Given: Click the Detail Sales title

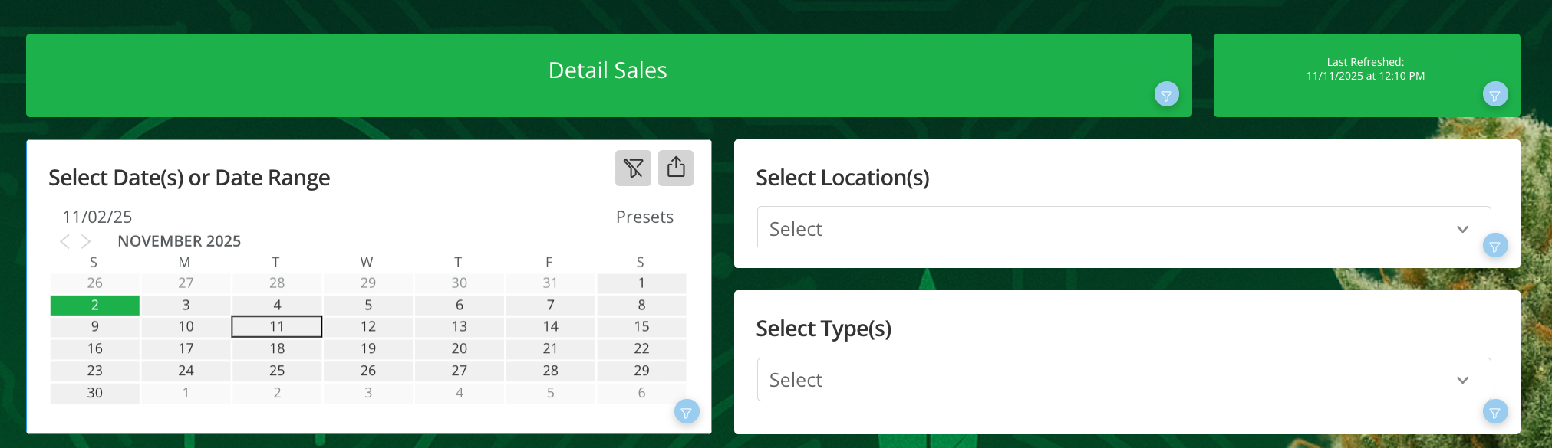Looking at the screenshot, I should [608, 70].
